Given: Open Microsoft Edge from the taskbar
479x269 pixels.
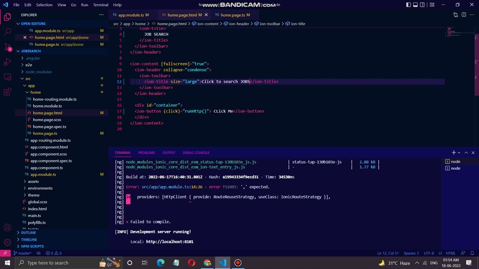Looking at the screenshot, I should pos(160,263).
